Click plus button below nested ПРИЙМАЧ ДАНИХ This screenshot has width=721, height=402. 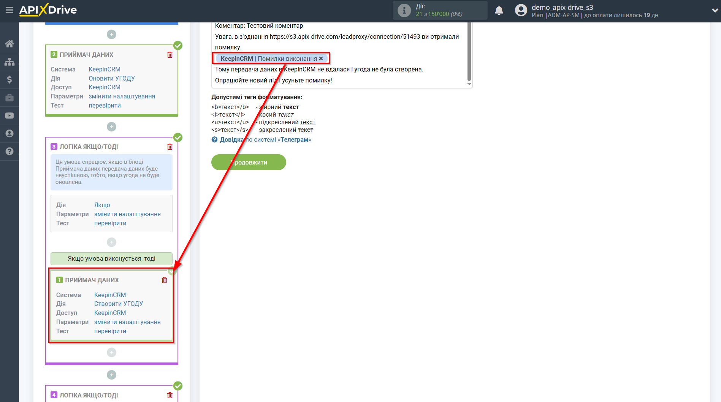click(x=111, y=353)
